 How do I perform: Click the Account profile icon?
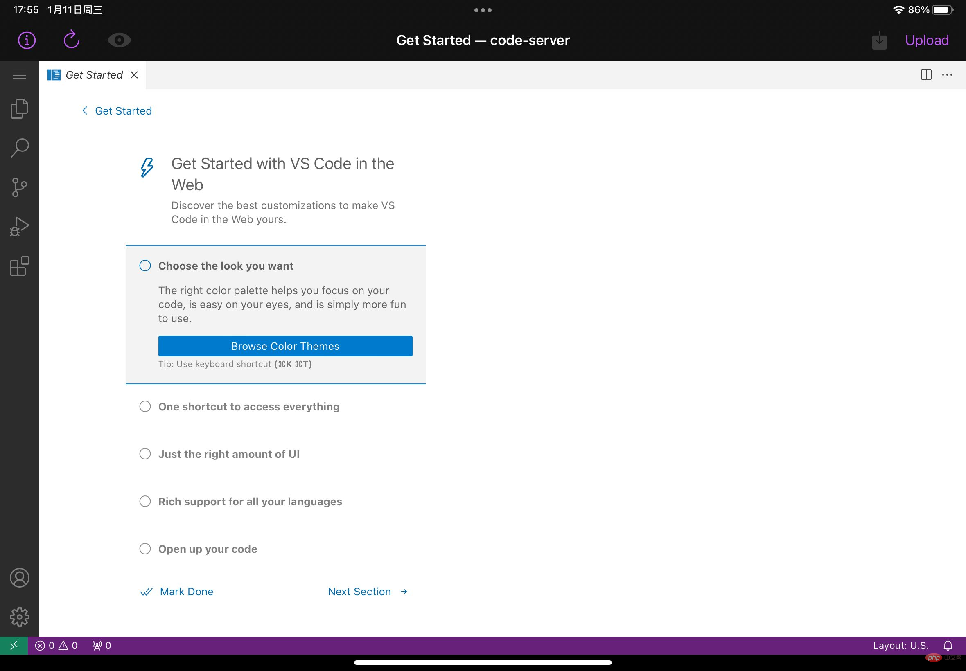pos(19,577)
